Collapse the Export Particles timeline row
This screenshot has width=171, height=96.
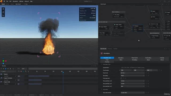tap(3, 78)
